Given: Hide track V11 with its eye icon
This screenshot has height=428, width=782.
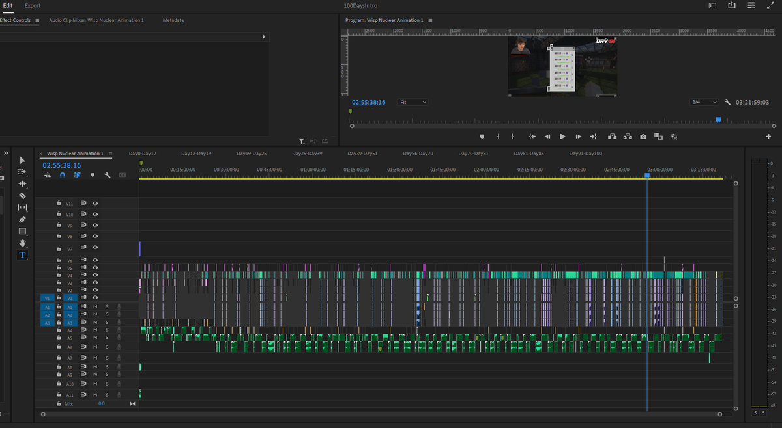Looking at the screenshot, I should (x=95, y=203).
